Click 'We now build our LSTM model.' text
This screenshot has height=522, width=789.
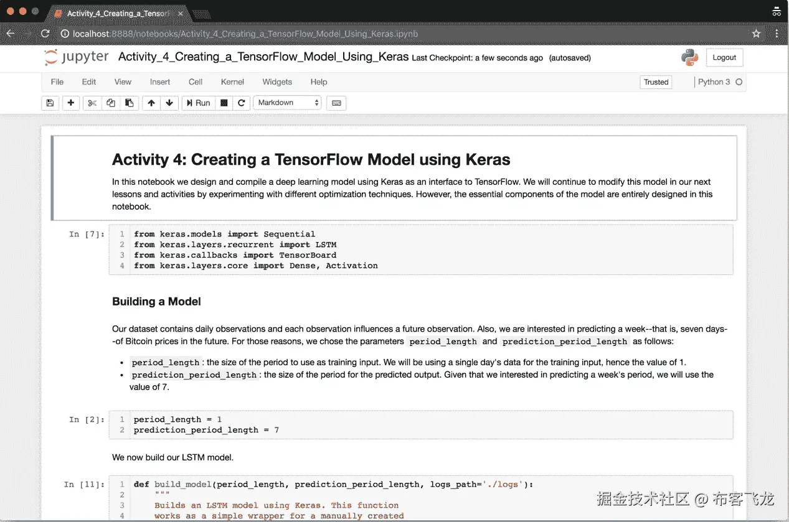point(172,457)
